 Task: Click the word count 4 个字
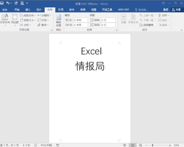[26, 145]
